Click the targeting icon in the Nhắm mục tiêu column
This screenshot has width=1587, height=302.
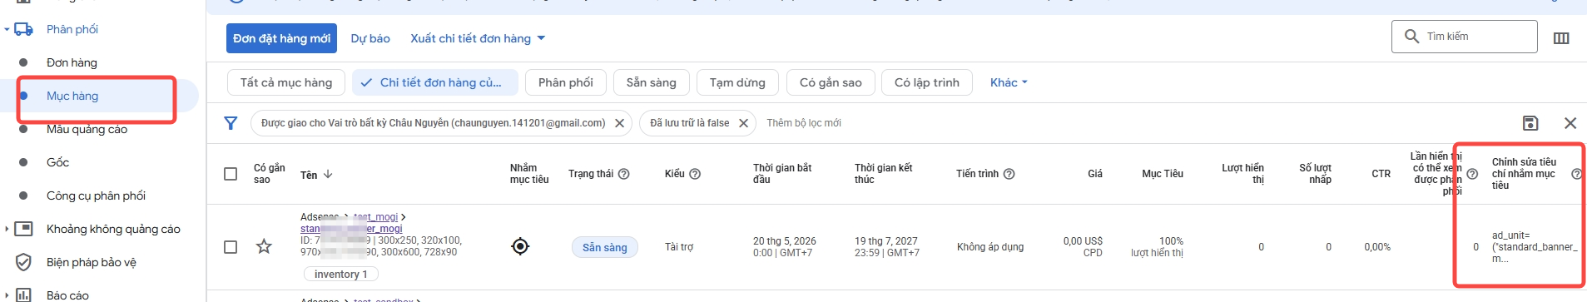pos(520,246)
